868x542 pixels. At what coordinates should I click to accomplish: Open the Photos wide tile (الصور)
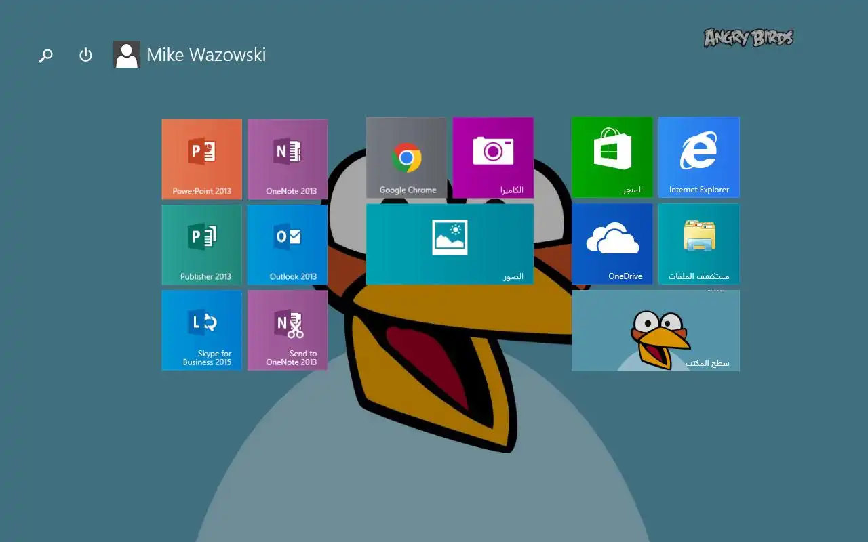[x=450, y=244]
